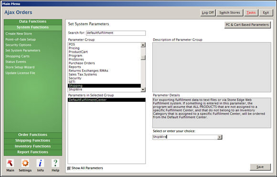Select Pricing parameter group
The height and width of the screenshot is (177, 277).
click(104, 48)
